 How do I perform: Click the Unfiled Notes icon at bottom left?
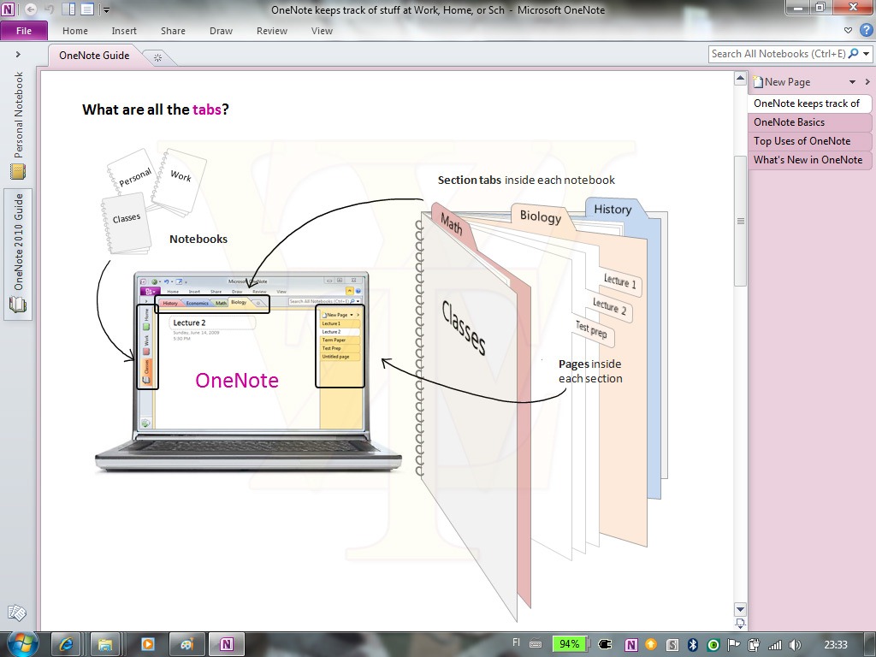[16, 613]
